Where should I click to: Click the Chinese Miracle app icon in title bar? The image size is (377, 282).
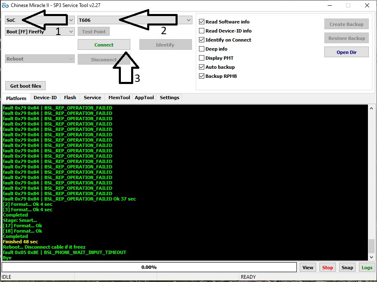(x=5, y=5)
